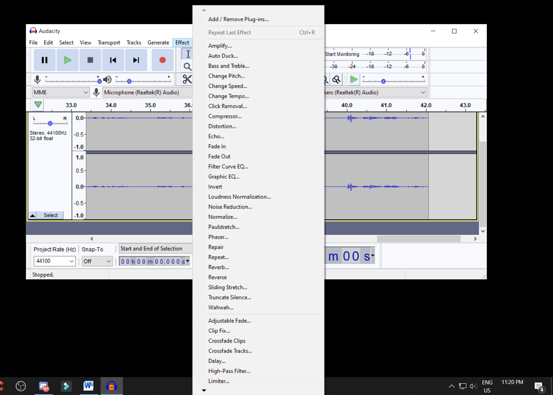Apply the Fade In effect

click(258, 146)
